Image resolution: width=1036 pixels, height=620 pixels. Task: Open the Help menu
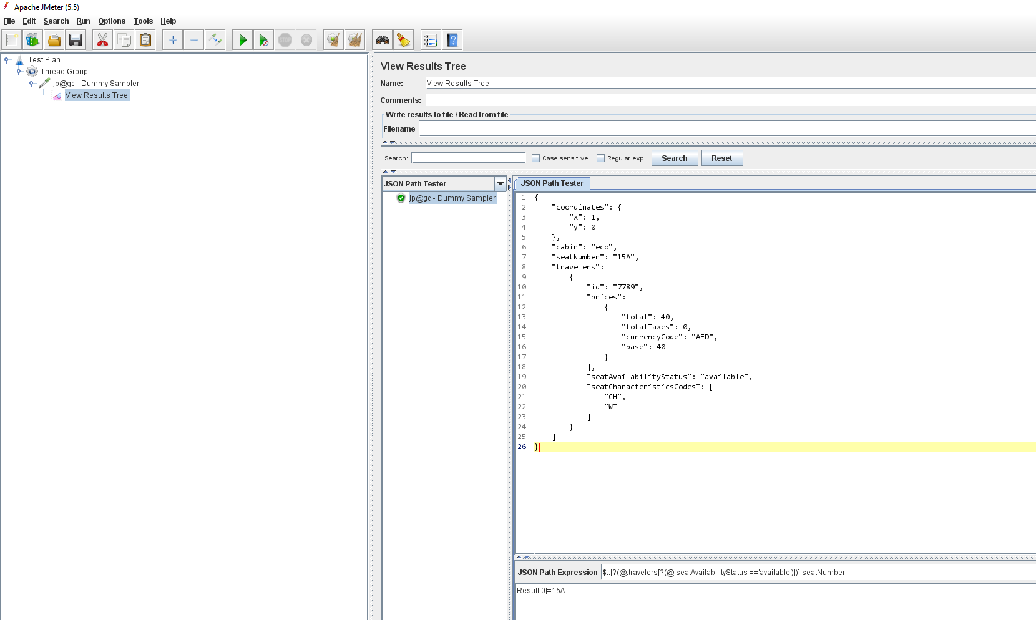pos(169,21)
